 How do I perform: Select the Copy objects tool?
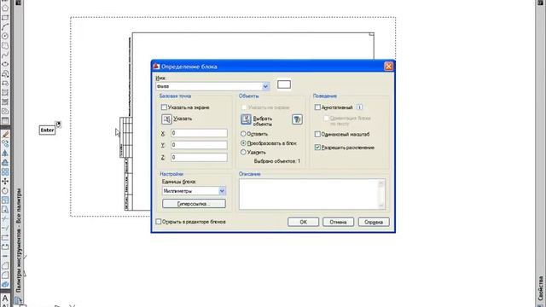5,143
